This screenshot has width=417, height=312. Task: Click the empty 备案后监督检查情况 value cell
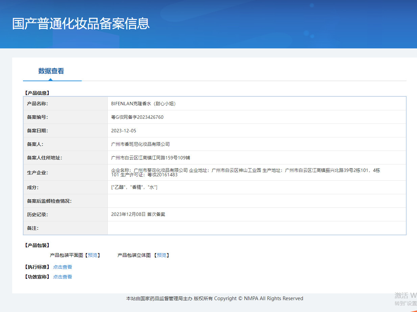(x=256, y=201)
